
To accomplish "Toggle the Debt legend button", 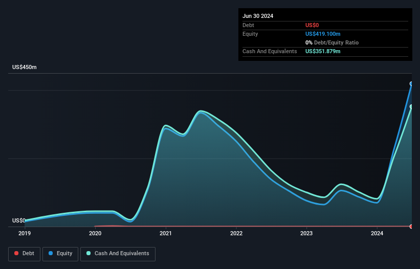I will (24, 254).
